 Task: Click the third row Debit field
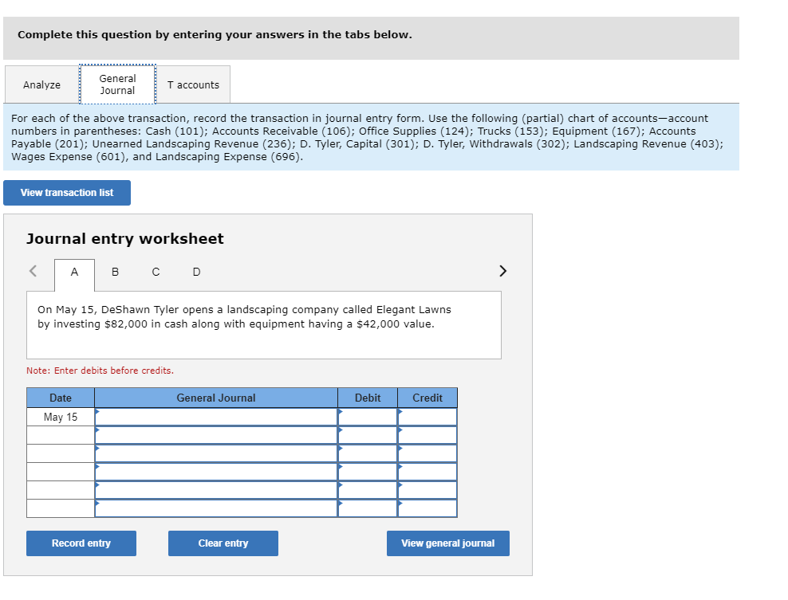tap(368, 453)
